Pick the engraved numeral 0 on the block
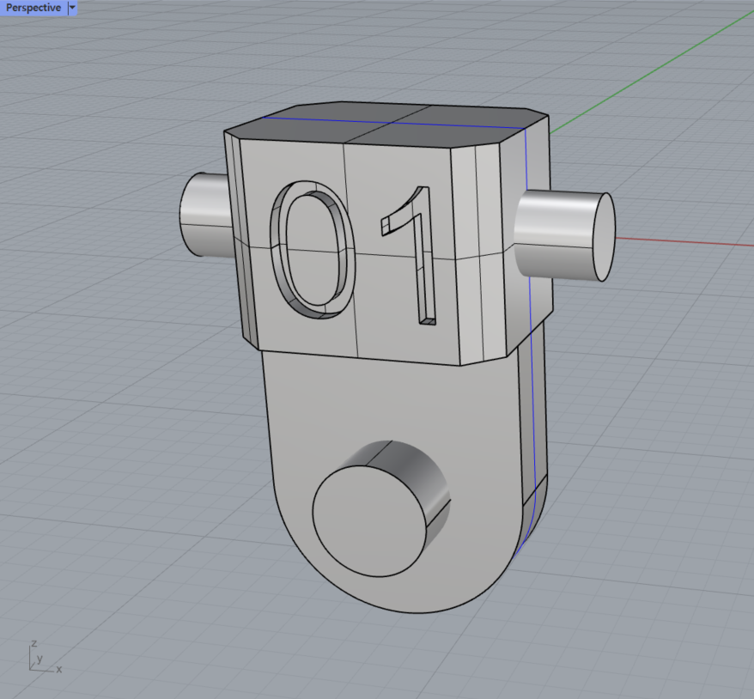 point(313,250)
